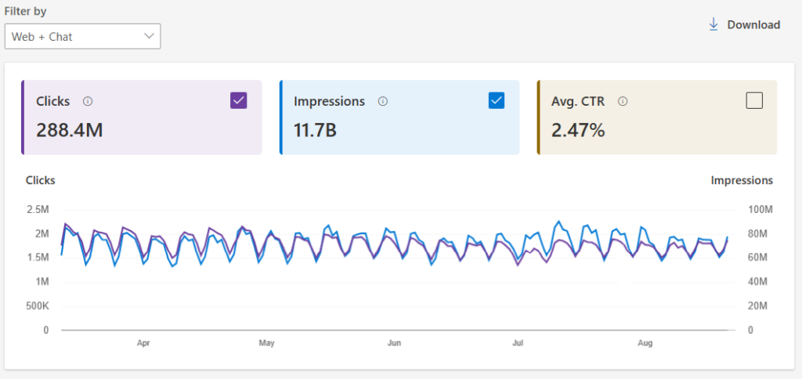Screen dimensions: 802x379
Task: Click the Jul label on chart axis
Action: (518, 343)
